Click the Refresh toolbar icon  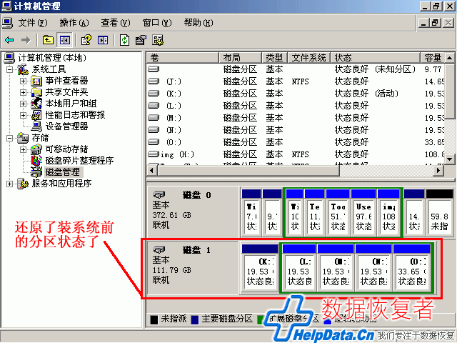click(125, 40)
